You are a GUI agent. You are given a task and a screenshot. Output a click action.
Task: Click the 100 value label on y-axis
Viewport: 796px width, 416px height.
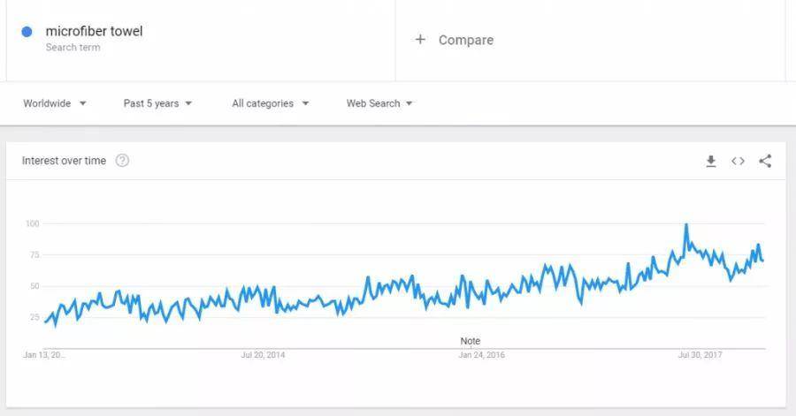(33, 223)
